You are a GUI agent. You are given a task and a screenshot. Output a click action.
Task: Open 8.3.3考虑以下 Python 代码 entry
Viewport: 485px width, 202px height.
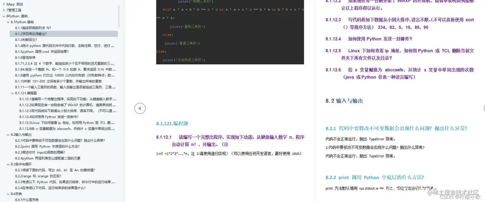[65, 182]
